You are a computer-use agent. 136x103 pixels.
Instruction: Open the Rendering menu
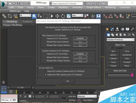coord(110,7)
